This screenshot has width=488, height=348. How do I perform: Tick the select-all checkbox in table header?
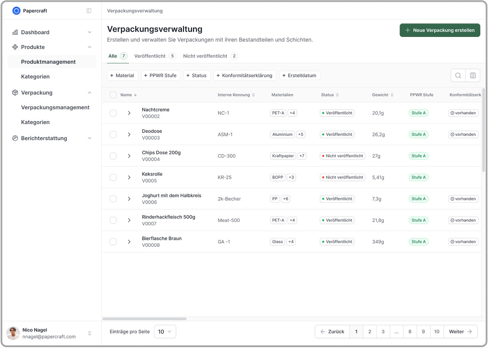pos(113,95)
